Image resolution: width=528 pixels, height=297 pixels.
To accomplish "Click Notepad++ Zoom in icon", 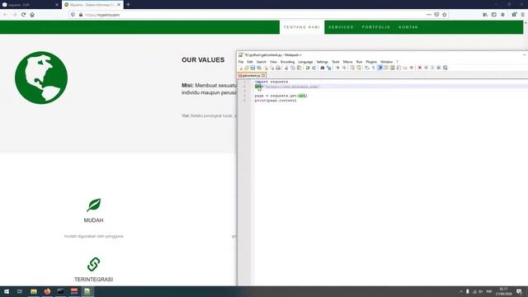I will 337,68.
